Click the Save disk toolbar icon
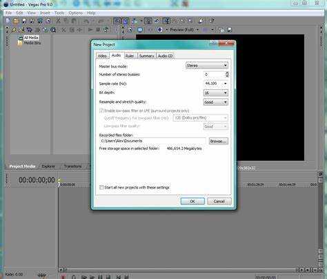 pos(24,21)
